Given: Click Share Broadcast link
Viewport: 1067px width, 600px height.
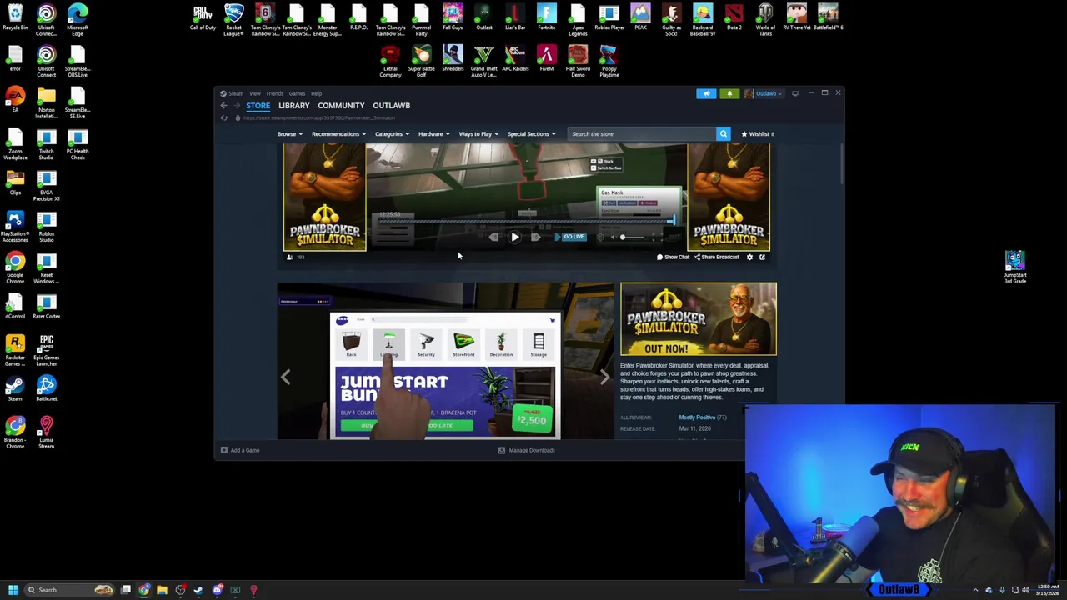Looking at the screenshot, I should [717, 257].
